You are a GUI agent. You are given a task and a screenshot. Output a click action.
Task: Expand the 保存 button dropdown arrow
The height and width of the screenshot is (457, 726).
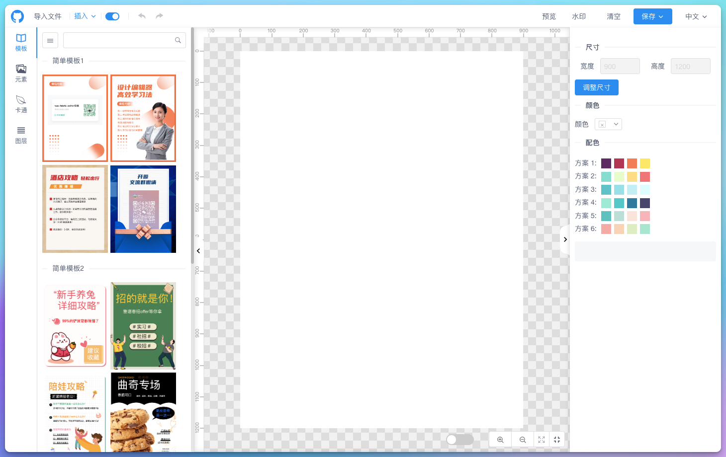click(662, 16)
